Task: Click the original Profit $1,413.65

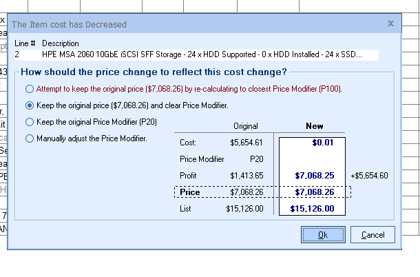Action: (x=246, y=176)
